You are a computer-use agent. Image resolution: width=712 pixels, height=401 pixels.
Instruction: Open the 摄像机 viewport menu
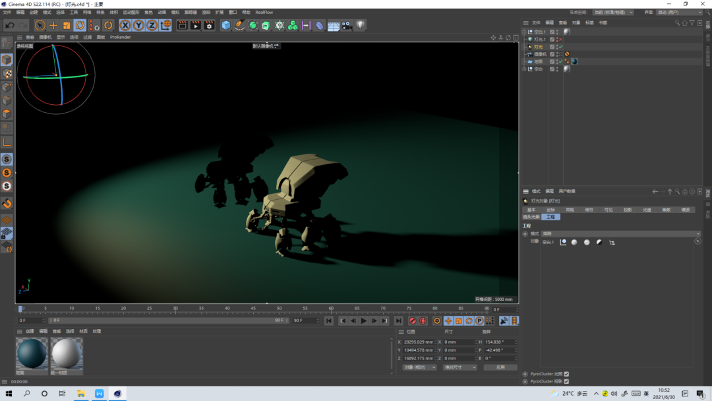pos(45,37)
